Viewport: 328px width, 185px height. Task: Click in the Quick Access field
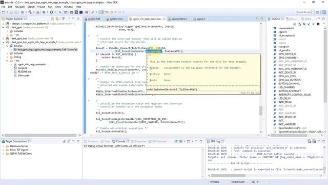[304, 12]
